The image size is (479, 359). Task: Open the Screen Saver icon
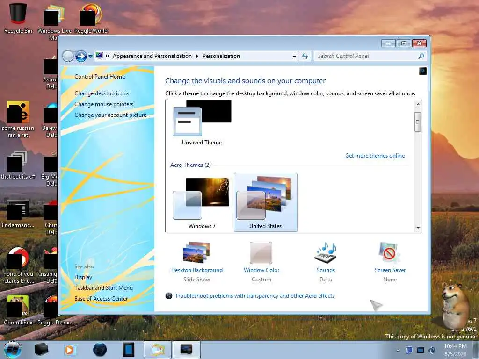click(x=390, y=253)
